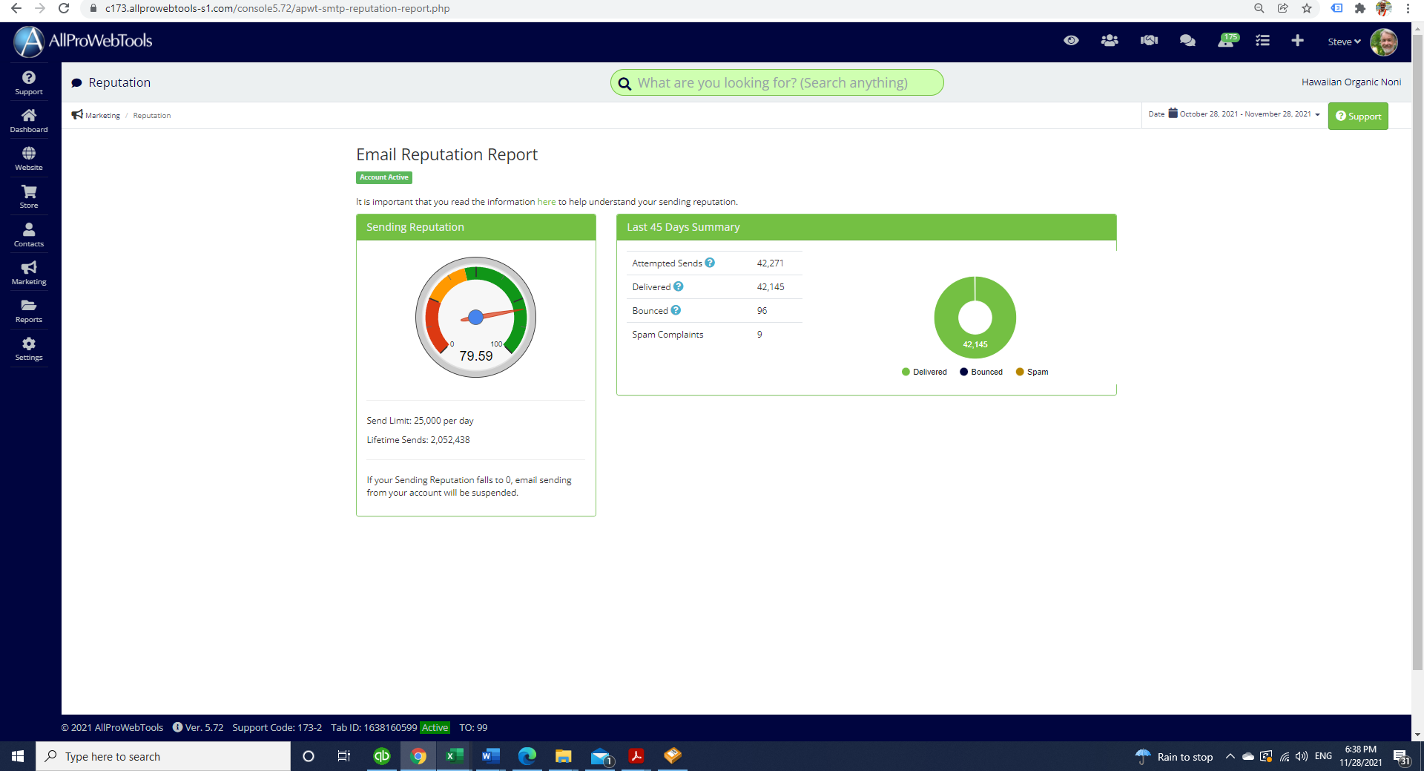
Task: Click help icon next to Attempted Sends
Action: (x=710, y=263)
